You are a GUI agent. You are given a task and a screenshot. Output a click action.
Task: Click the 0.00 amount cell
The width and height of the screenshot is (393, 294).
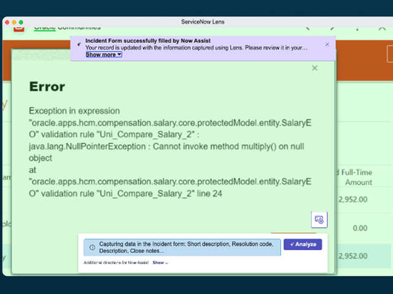pyautogui.click(x=360, y=228)
